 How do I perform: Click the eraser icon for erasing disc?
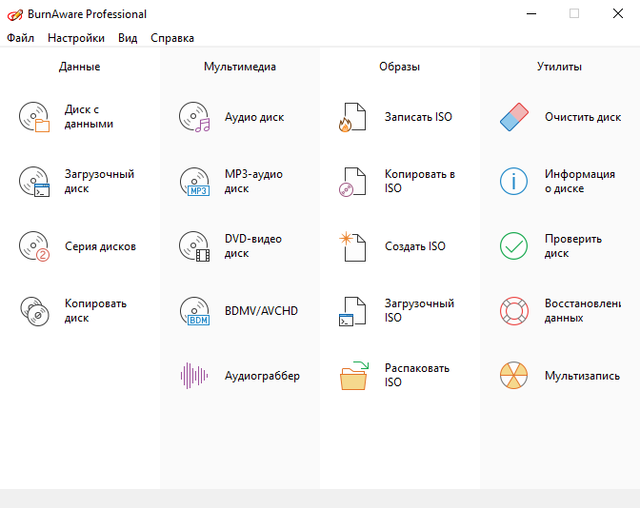pyautogui.click(x=514, y=117)
